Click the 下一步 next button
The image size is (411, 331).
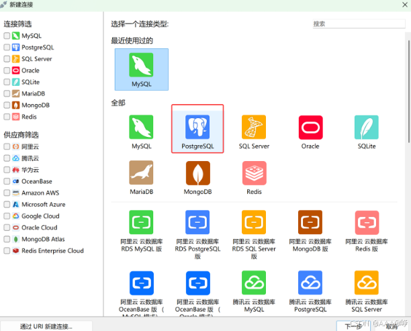click(x=353, y=326)
